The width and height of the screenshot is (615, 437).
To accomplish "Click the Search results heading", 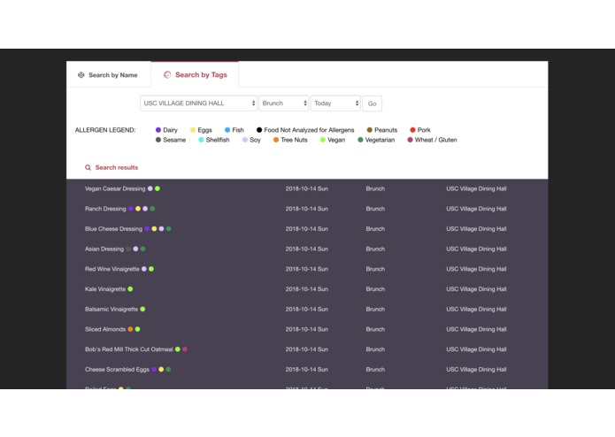I will point(117,168).
